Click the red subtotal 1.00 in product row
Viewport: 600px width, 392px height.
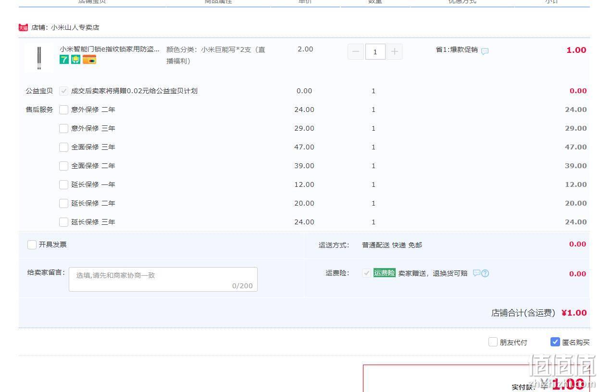click(576, 50)
